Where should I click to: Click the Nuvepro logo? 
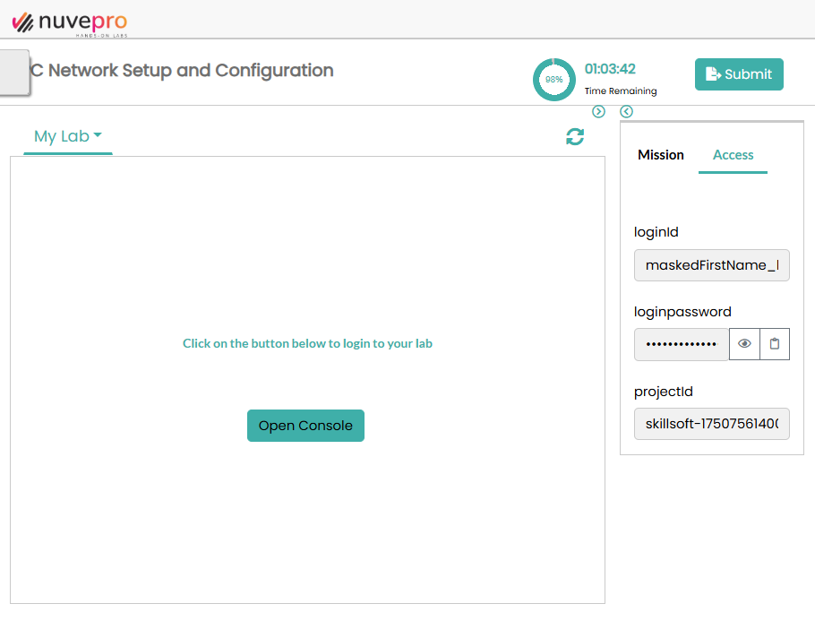coord(69,22)
